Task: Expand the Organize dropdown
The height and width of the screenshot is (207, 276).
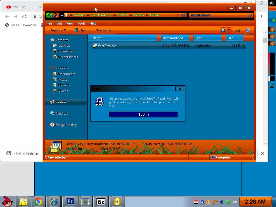Action: tap(58, 30)
